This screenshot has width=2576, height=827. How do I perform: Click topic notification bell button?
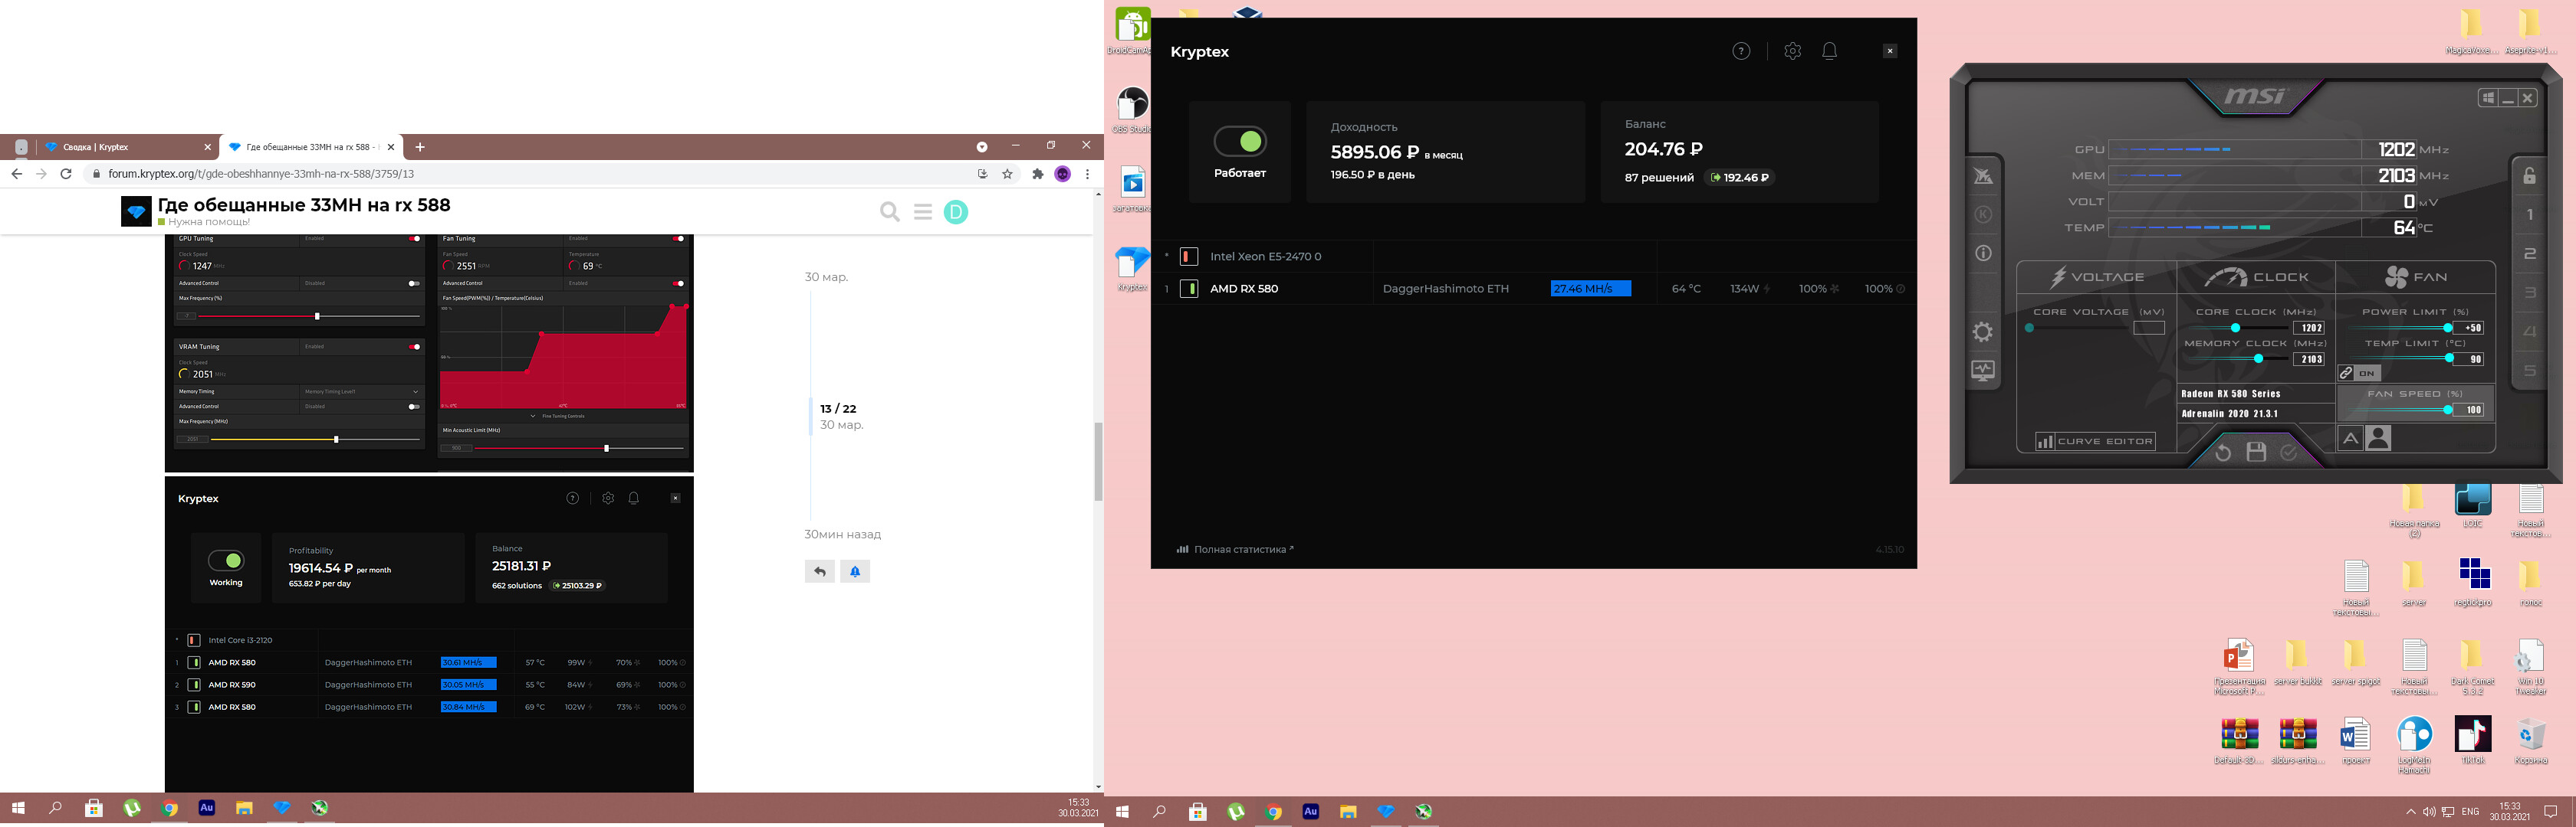pyautogui.click(x=855, y=571)
